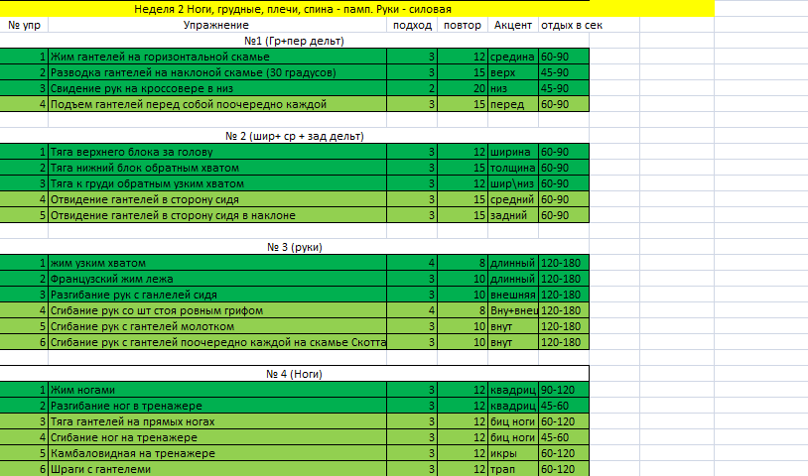Select the 'внешняя' accent cell

(512, 295)
